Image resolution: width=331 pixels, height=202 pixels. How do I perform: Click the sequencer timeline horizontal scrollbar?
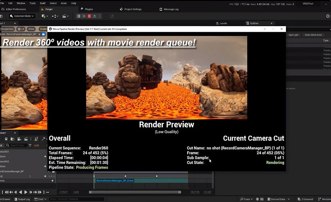coord(135,192)
